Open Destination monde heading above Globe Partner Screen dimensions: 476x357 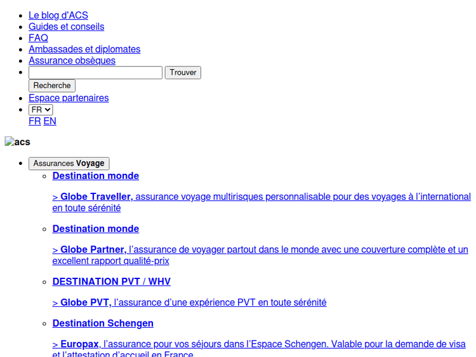(x=96, y=229)
